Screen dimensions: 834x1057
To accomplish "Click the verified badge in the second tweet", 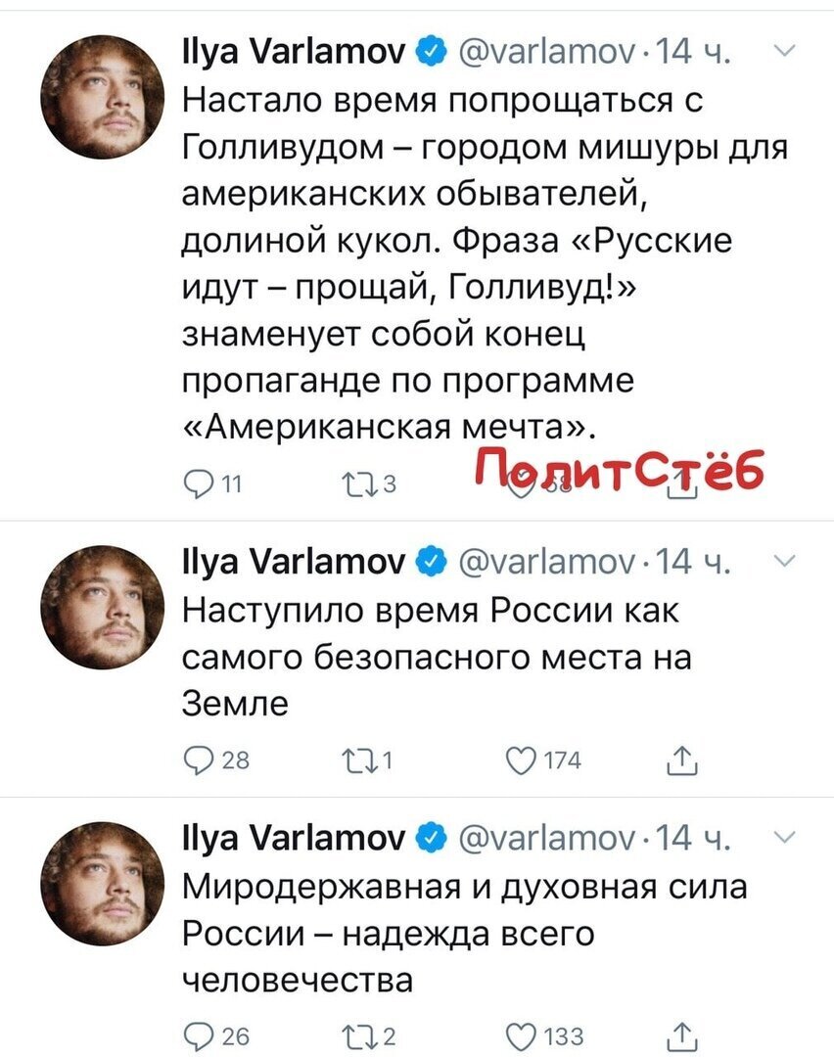I will tap(432, 562).
